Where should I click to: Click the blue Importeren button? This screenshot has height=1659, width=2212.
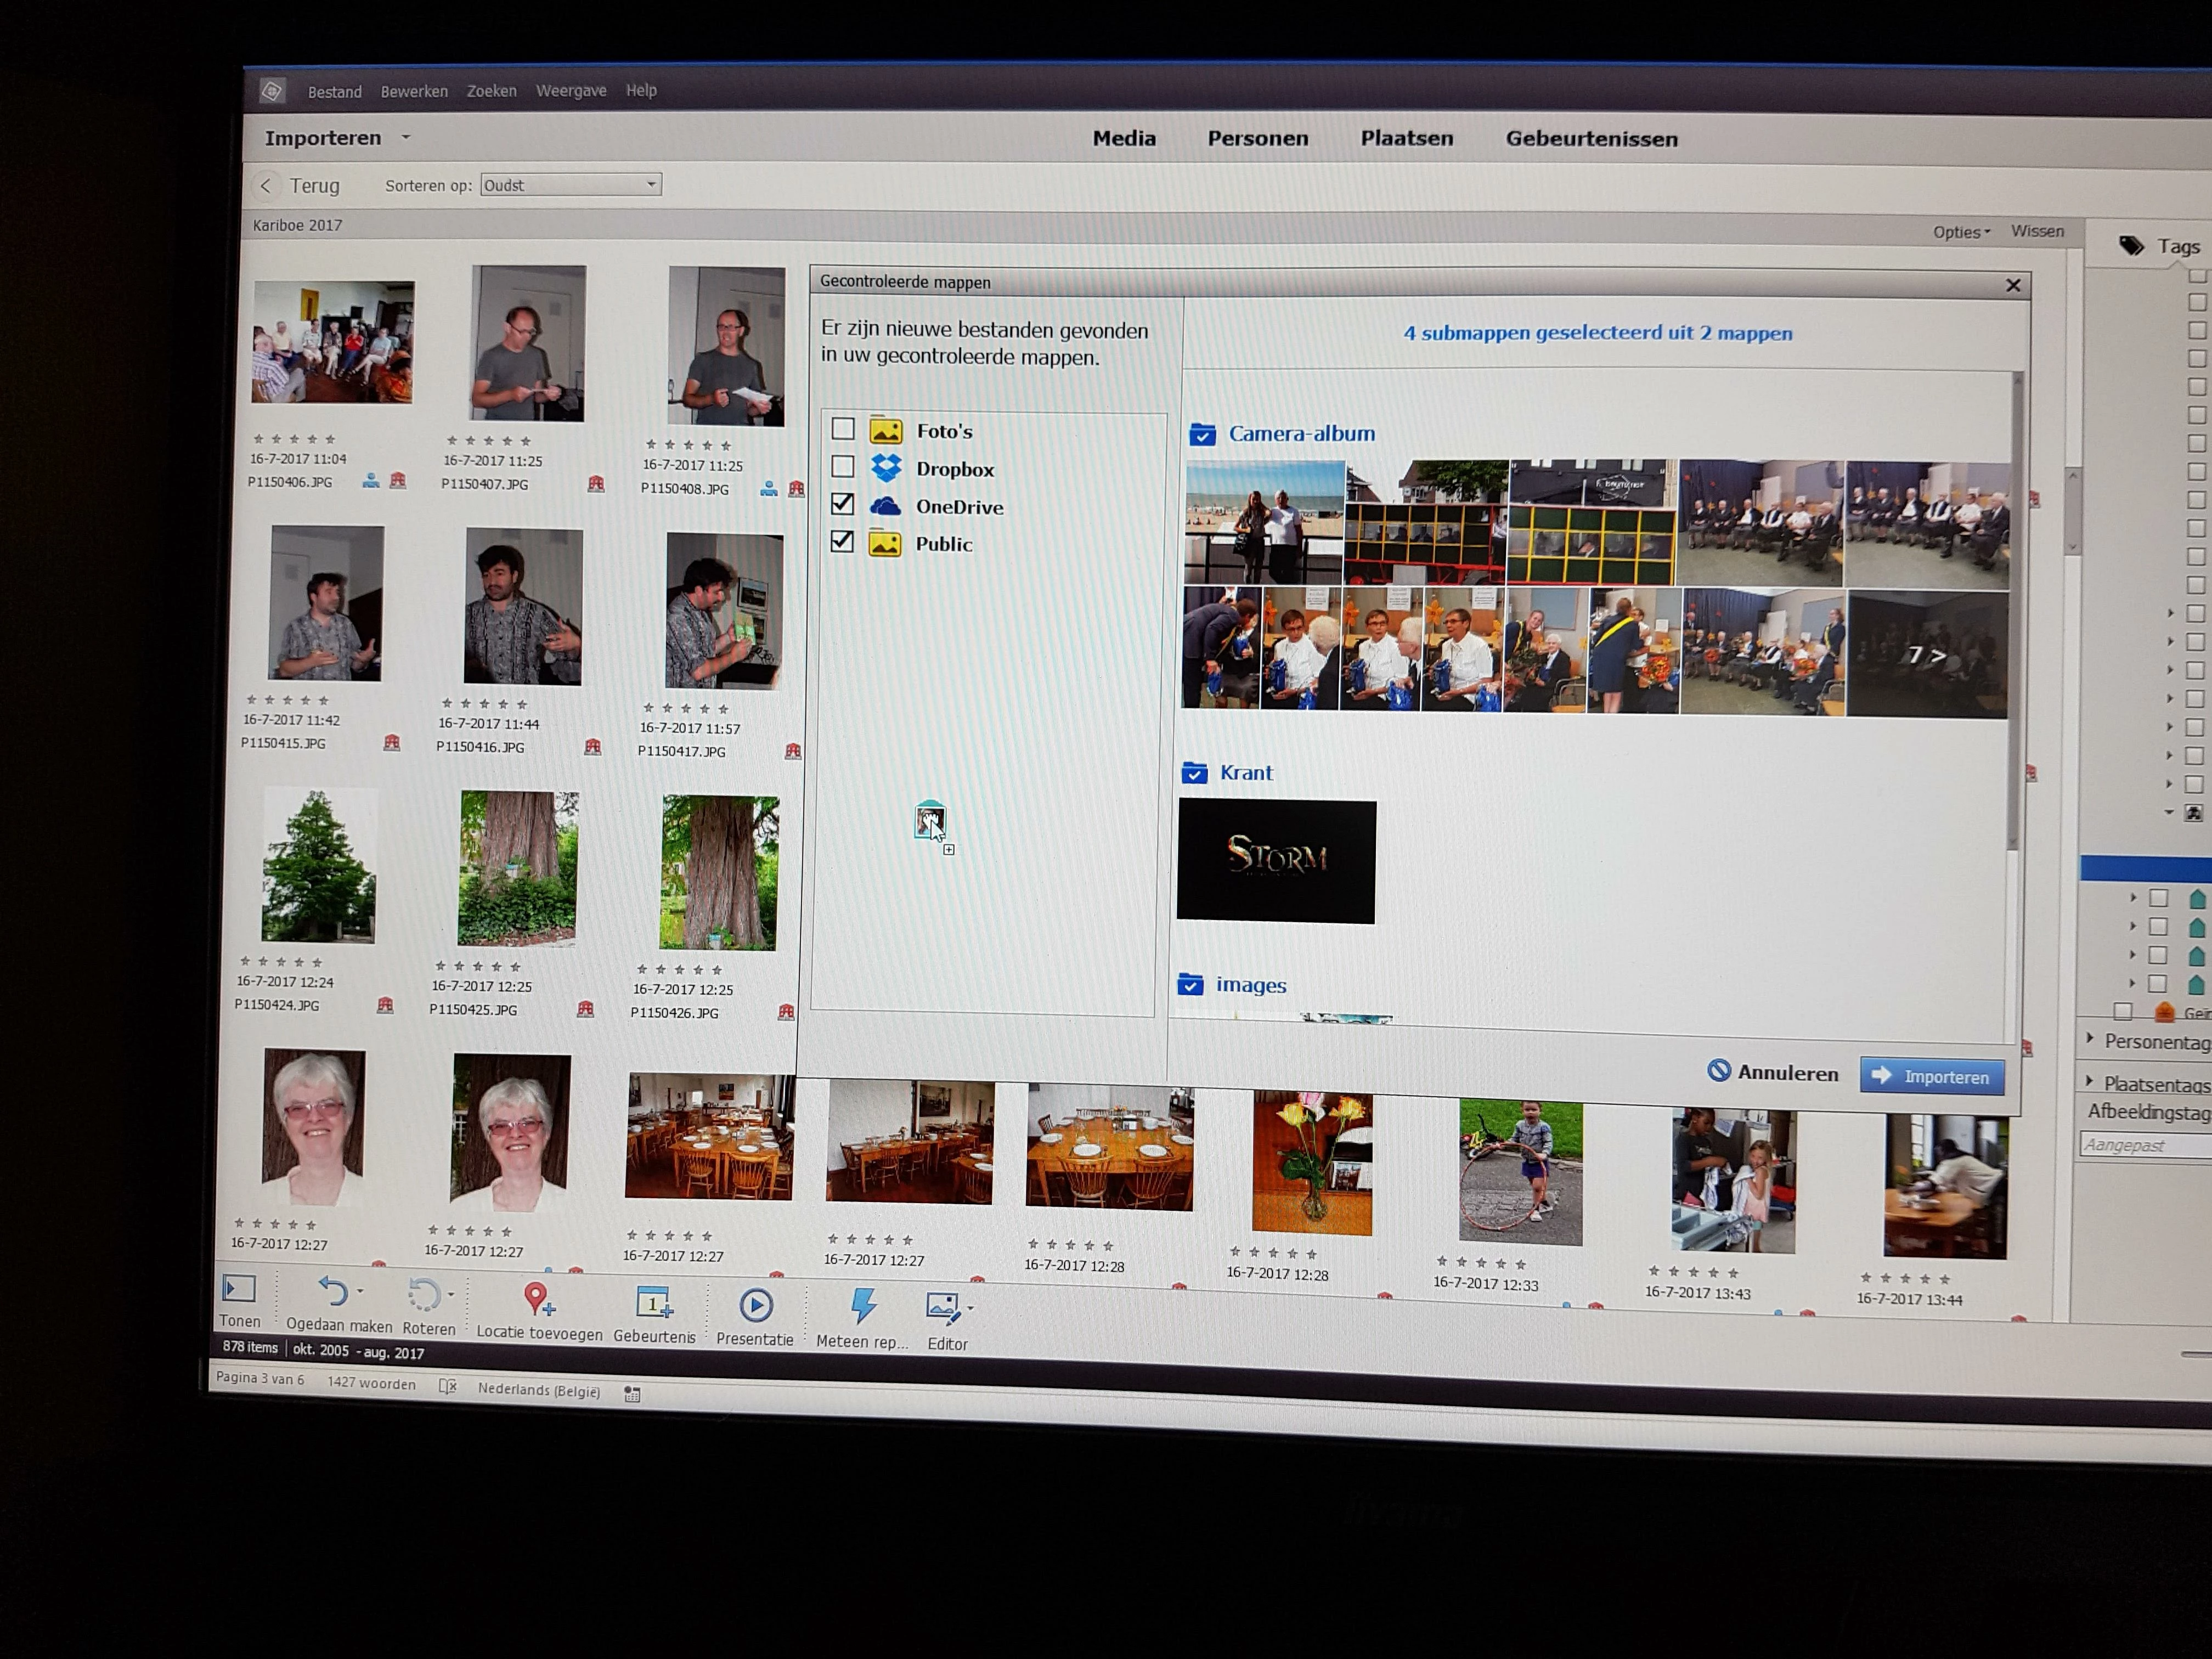click(x=1931, y=1076)
